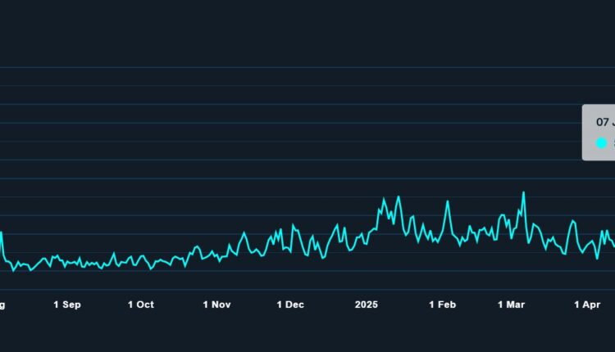Click the 1 Feb axis label
The image size is (615, 352).
(442, 305)
